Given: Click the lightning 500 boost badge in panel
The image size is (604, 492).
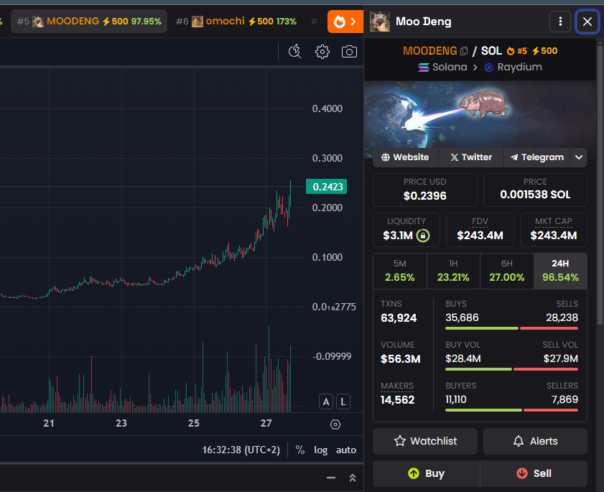Looking at the screenshot, I should click(544, 51).
